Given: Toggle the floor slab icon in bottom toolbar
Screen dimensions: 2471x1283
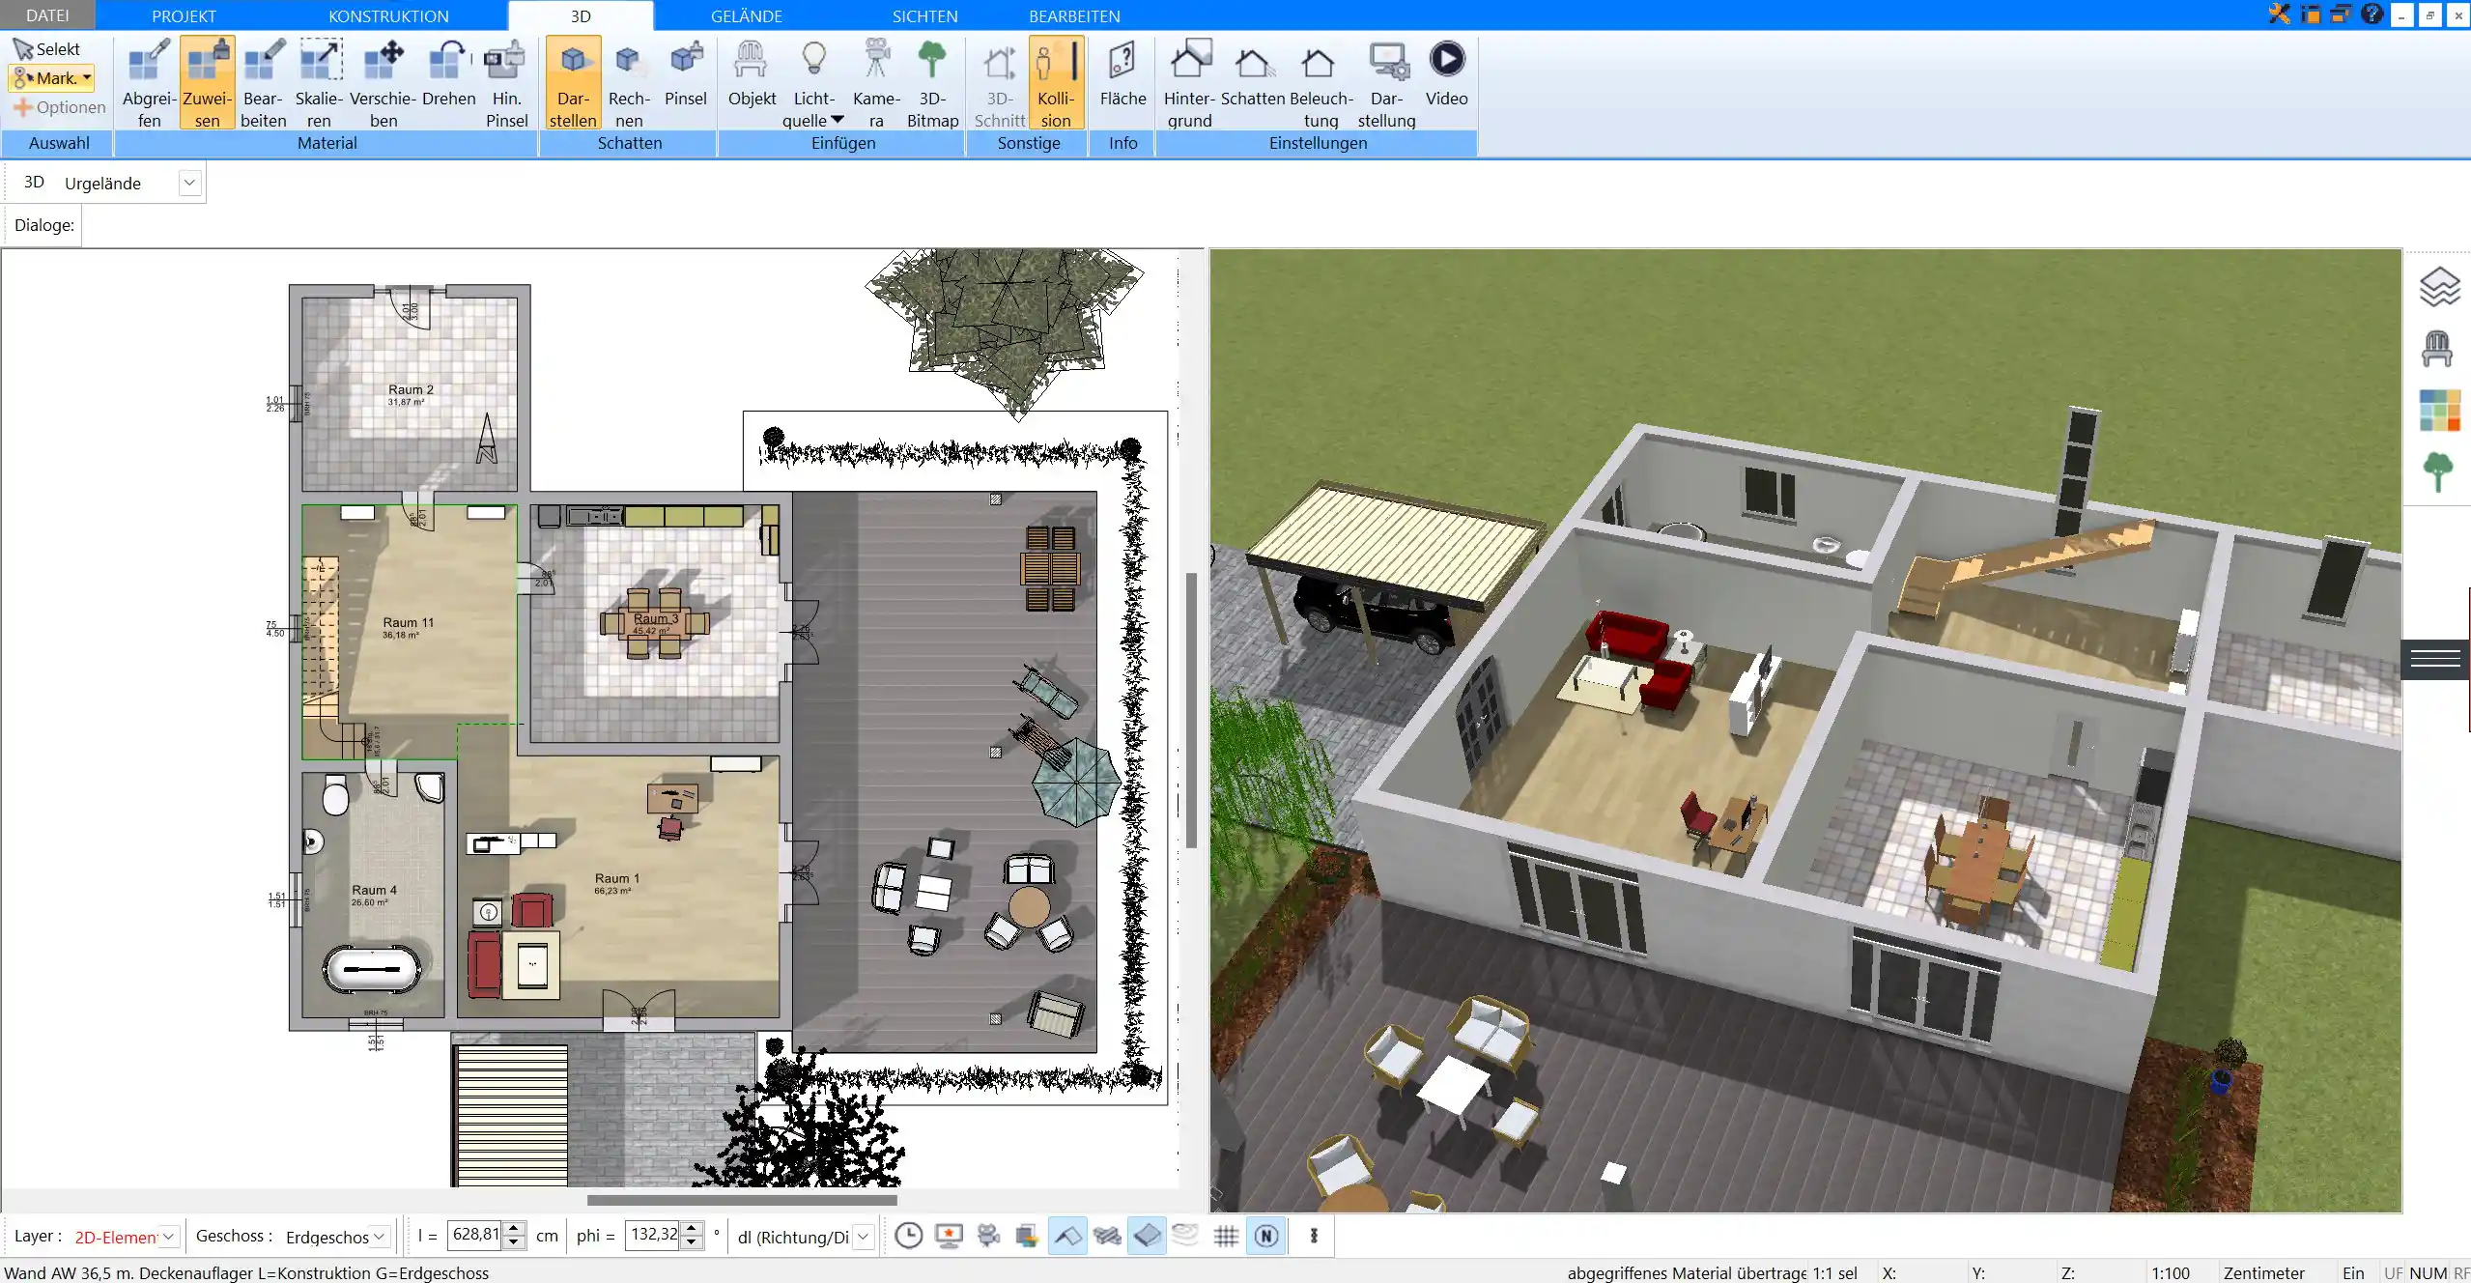Looking at the screenshot, I should click(x=1147, y=1236).
